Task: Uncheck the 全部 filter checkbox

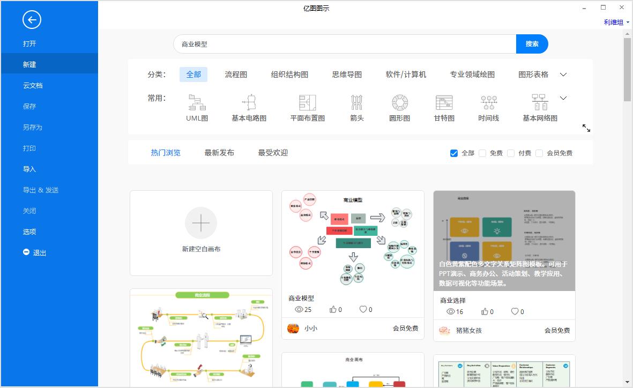Action: point(453,153)
